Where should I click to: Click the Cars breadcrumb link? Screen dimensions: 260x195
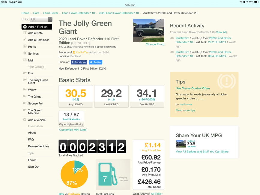36,13
